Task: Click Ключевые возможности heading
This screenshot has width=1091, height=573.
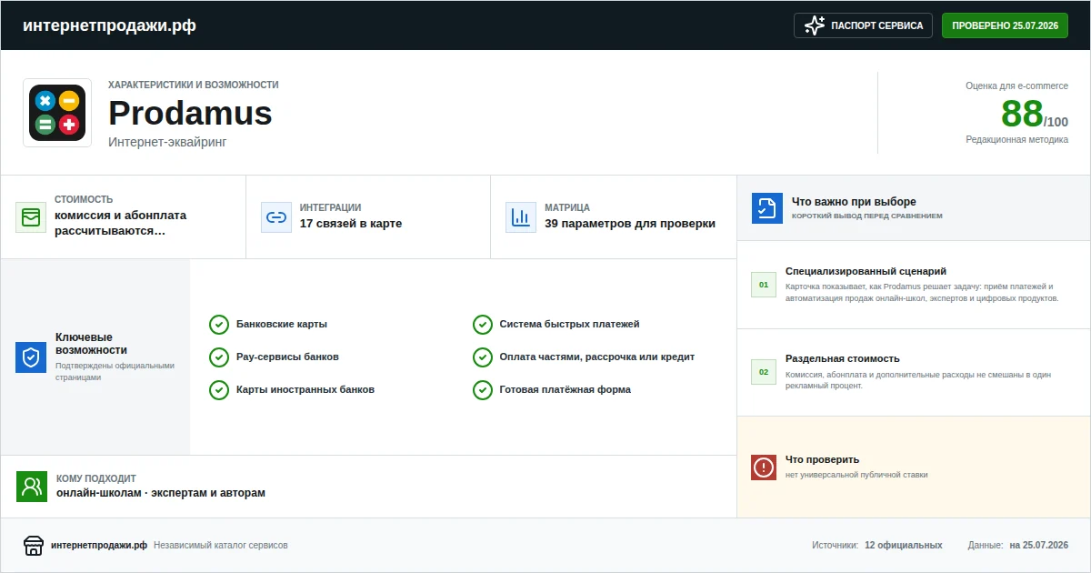Action: coord(92,344)
